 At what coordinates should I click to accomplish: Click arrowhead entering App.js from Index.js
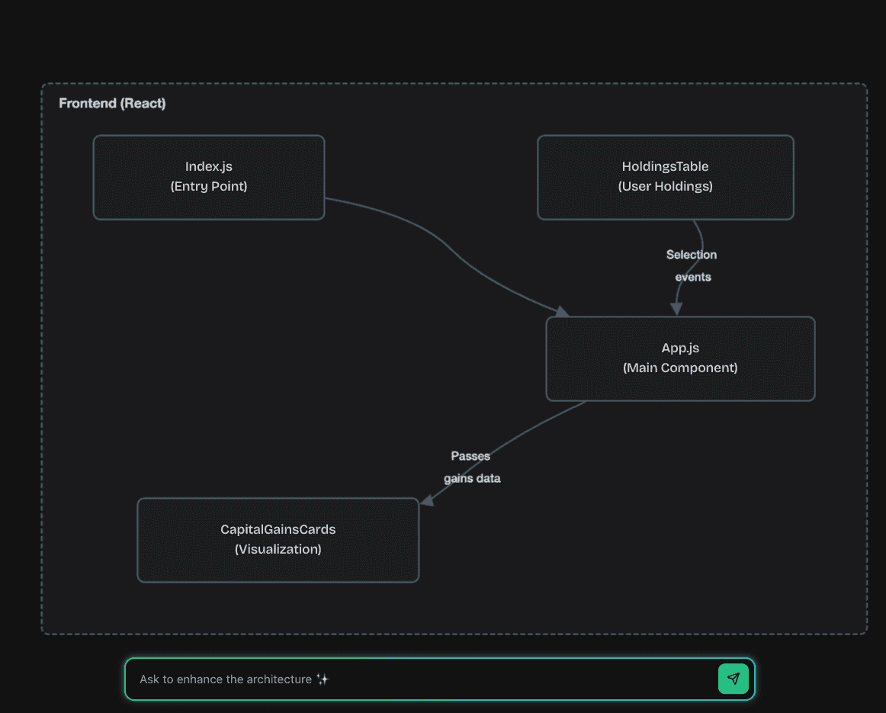pyautogui.click(x=563, y=311)
